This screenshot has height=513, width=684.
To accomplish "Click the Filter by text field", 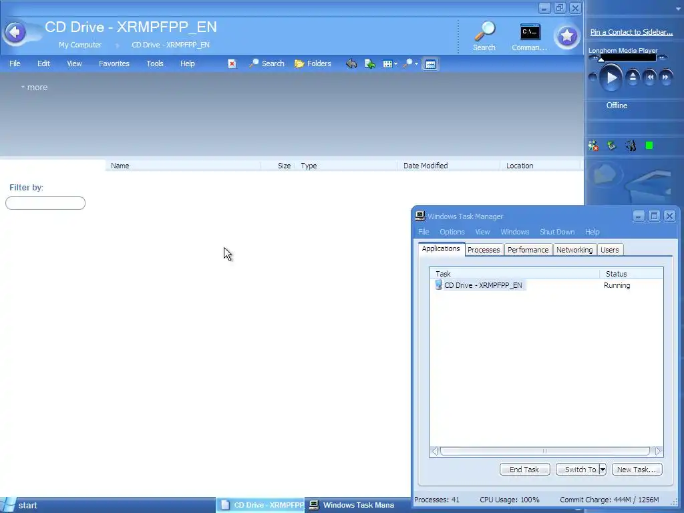I will [45, 203].
